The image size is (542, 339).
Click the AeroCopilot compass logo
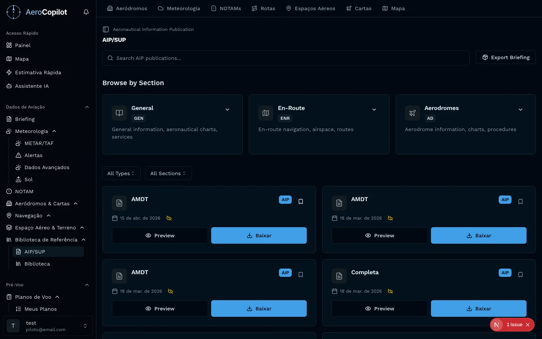[x=14, y=12]
